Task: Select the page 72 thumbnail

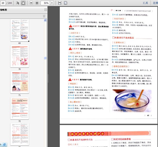Action: pyautogui.click(x=19, y=108)
